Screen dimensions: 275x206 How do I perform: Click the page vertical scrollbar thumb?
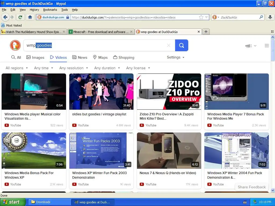pos(273,50)
